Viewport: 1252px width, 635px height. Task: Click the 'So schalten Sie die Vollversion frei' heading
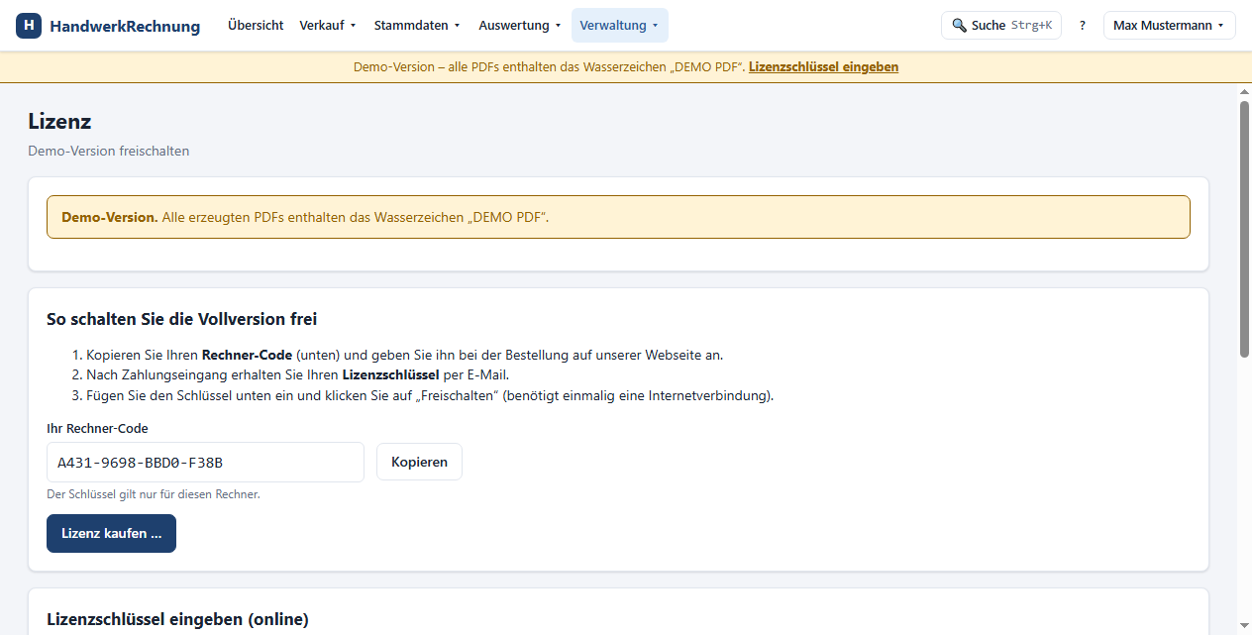coord(181,319)
